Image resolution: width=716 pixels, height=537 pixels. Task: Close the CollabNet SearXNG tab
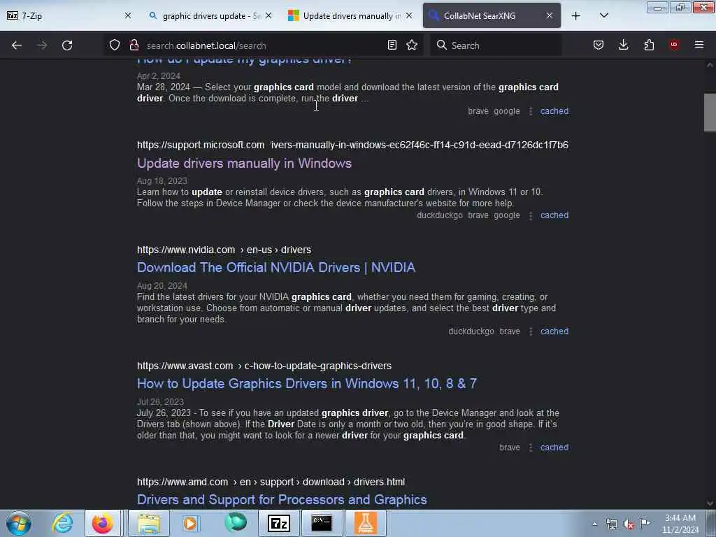(550, 15)
